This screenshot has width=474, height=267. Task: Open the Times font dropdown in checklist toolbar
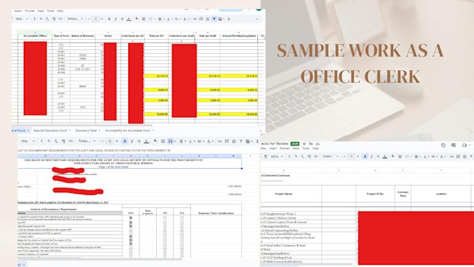click(87, 142)
